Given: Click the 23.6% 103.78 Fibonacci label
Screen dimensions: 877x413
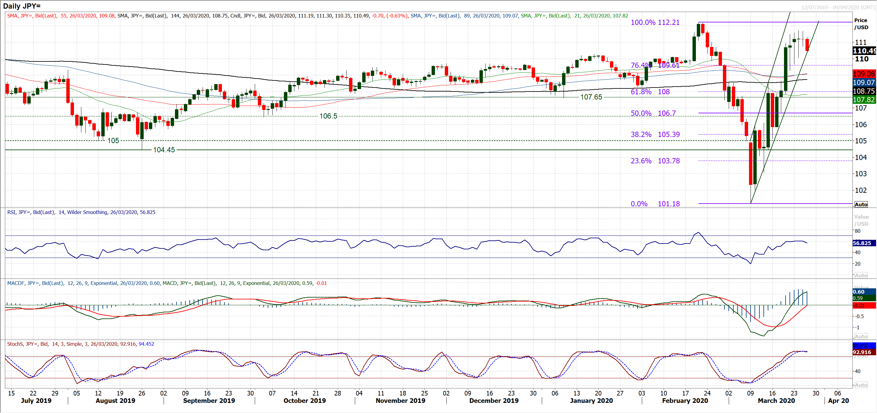Looking at the screenshot, I should pos(655,161).
